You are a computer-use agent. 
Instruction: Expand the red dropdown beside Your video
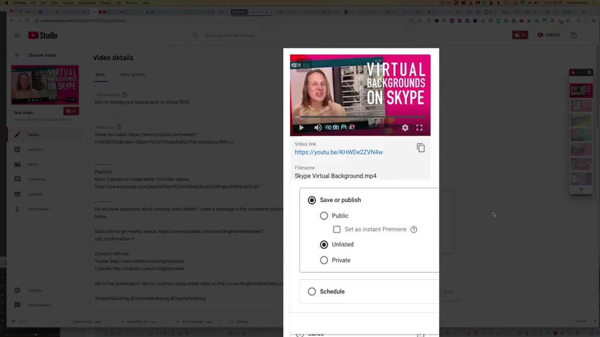click(x=71, y=112)
